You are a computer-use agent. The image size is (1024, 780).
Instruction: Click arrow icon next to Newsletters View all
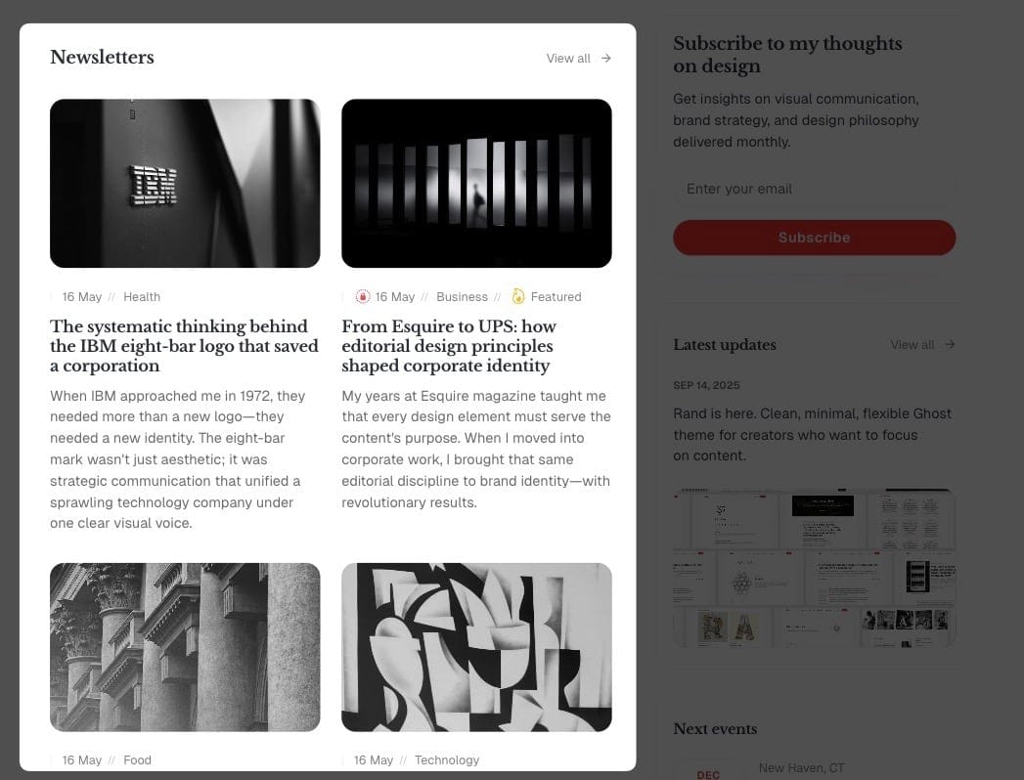tap(606, 58)
